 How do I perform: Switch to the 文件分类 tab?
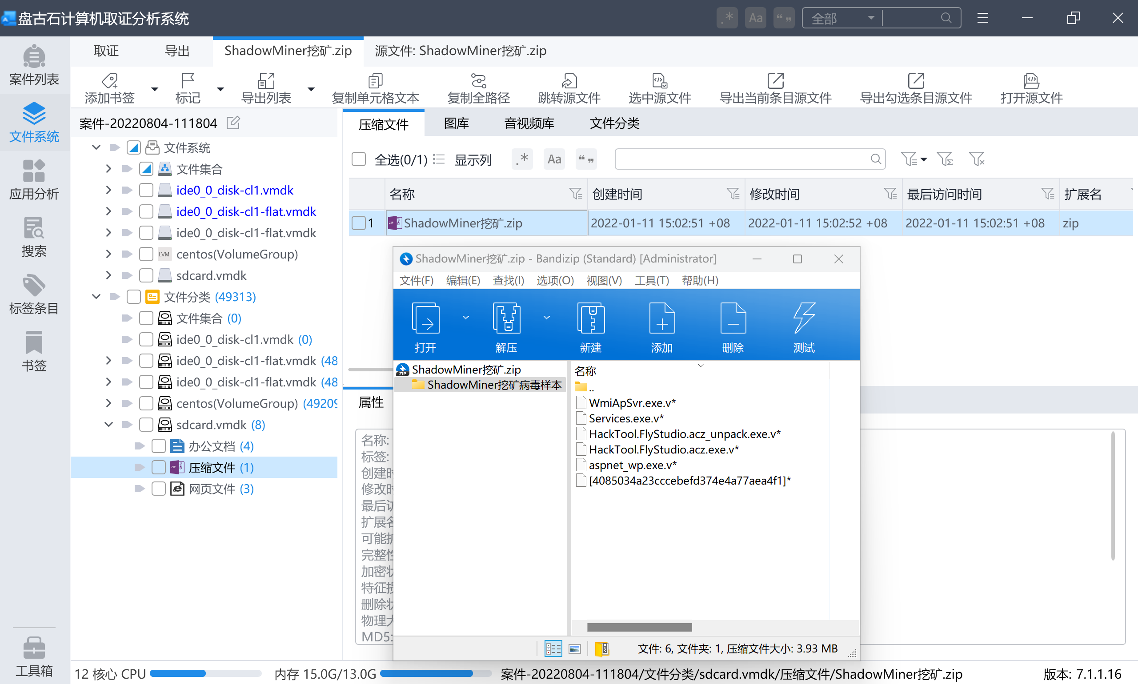click(614, 123)
